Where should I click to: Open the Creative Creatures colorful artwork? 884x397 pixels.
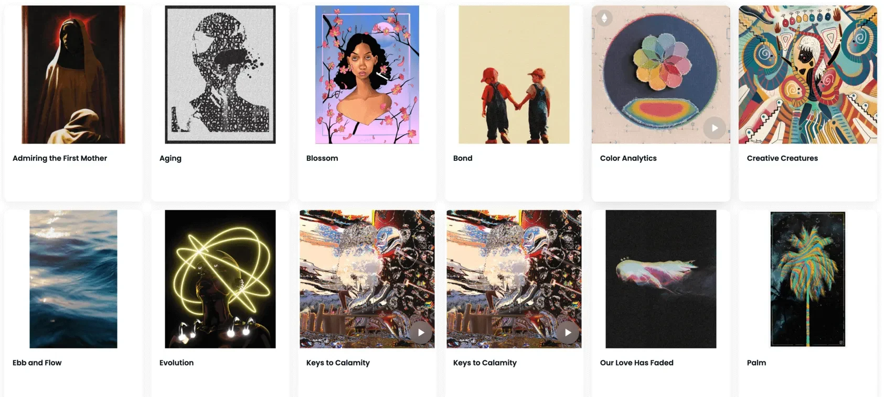tap(808, 74)
